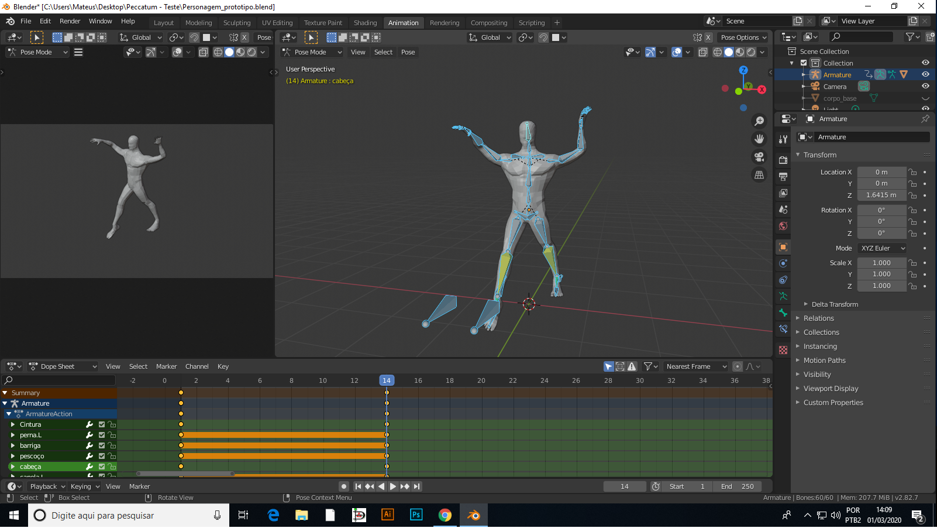Switch to the Modeling workspace tab
Screen dimensions: 937x528
pos(198,23)
